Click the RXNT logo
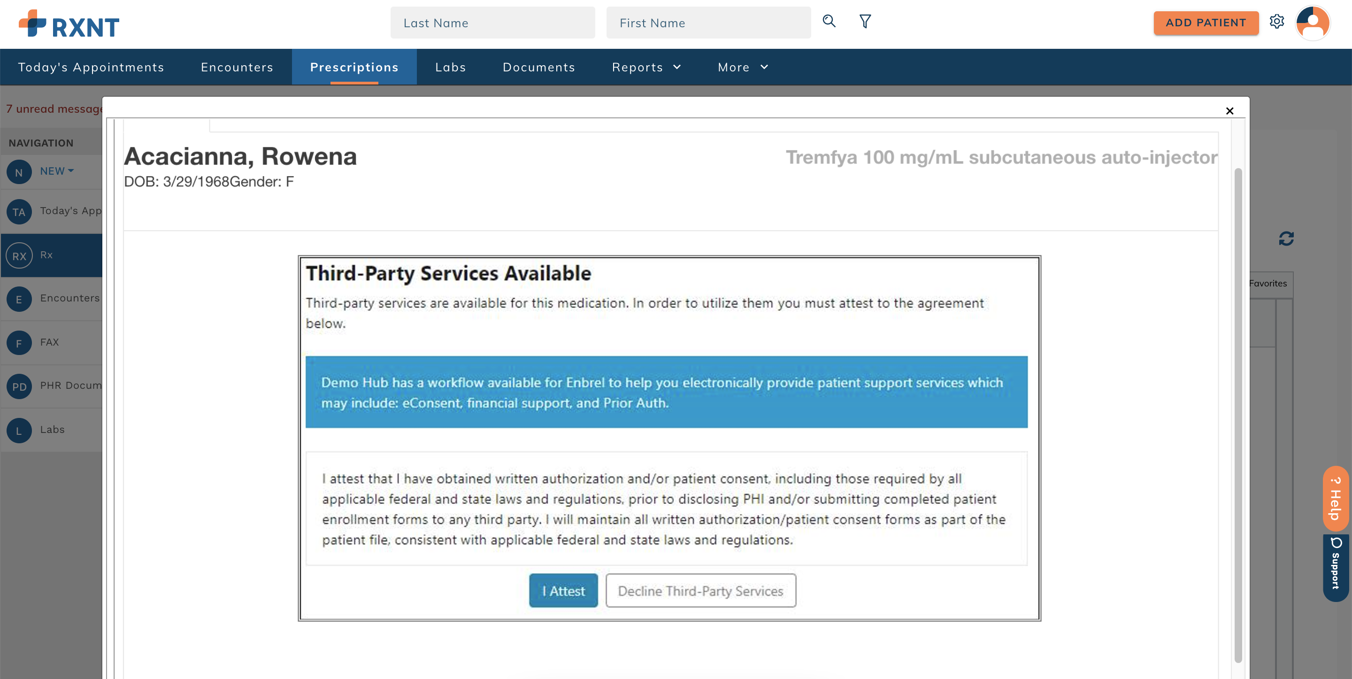Screen dimensions: 1352x679 69,24
